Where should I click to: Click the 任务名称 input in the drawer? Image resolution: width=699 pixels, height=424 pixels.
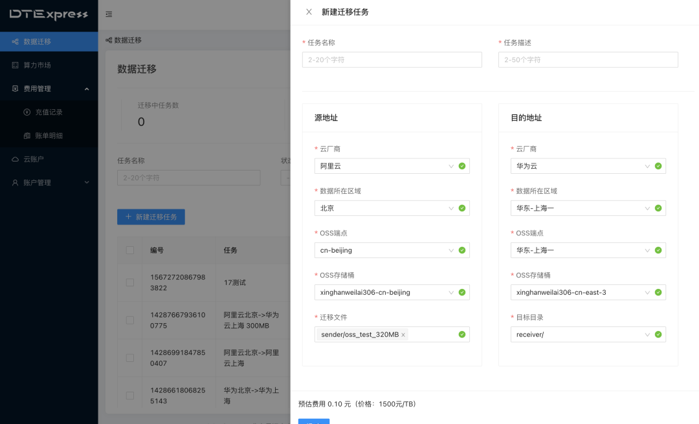(392, 59)
